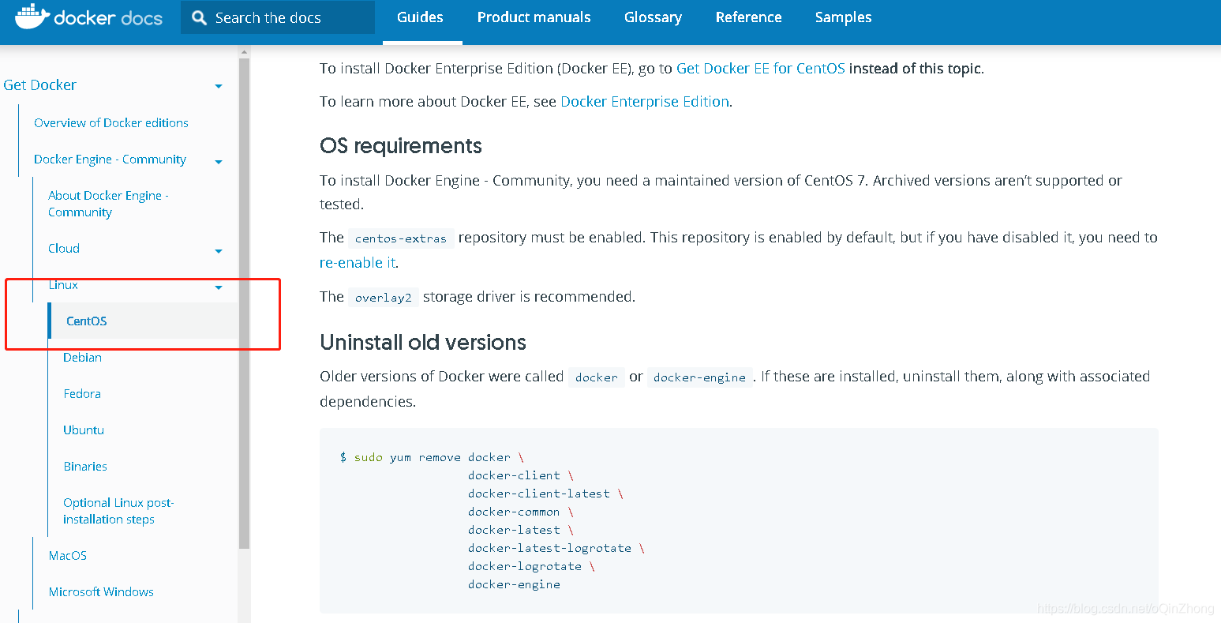Focus the Search the docs field
This screenshot has height=623, width=1221.
click(x=278, y=17)
